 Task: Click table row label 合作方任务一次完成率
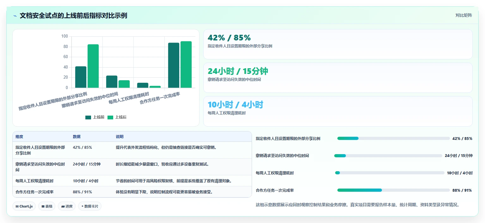[34, 192]
